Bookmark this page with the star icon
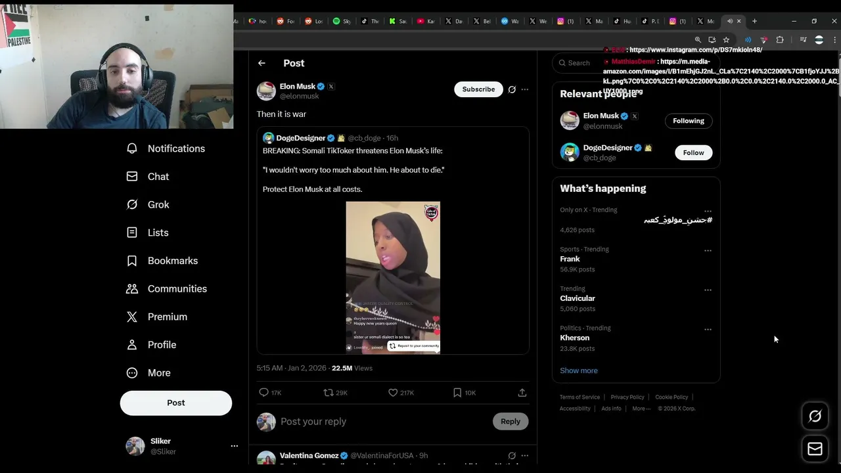This screenshot has width=841, height=473. click(726, 39)
